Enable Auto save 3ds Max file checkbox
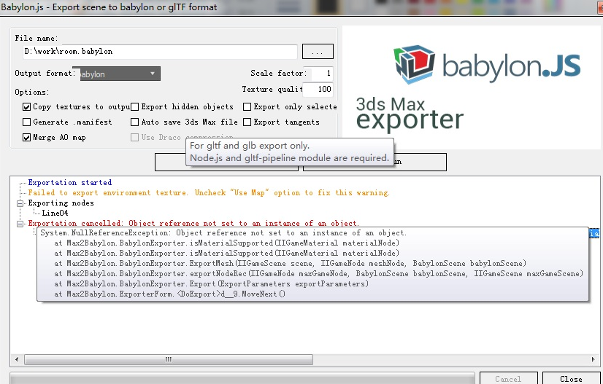The image size is (603, 384). [x=134, y=122]
